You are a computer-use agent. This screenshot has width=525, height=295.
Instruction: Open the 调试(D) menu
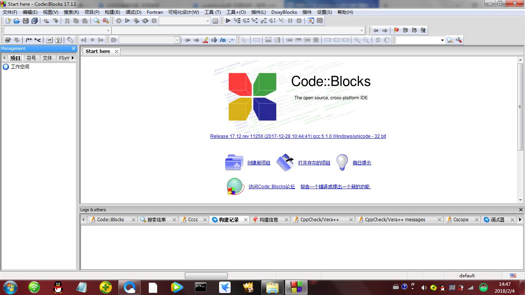click(x=133, y=12)
